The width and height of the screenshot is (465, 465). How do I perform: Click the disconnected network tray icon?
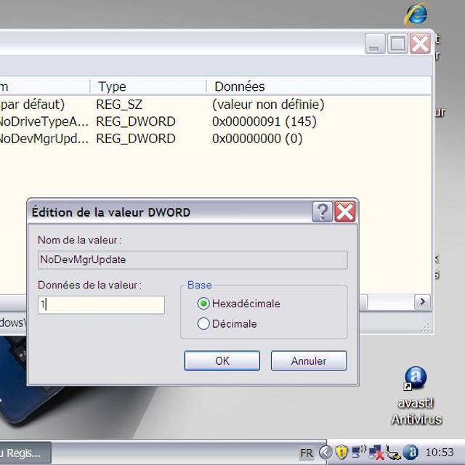[x=376, y=453]
